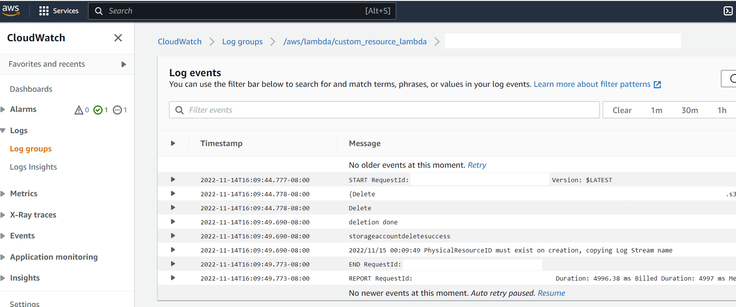
Task: Open Learn more about filter patterns
Action: [x=592, y=84]
